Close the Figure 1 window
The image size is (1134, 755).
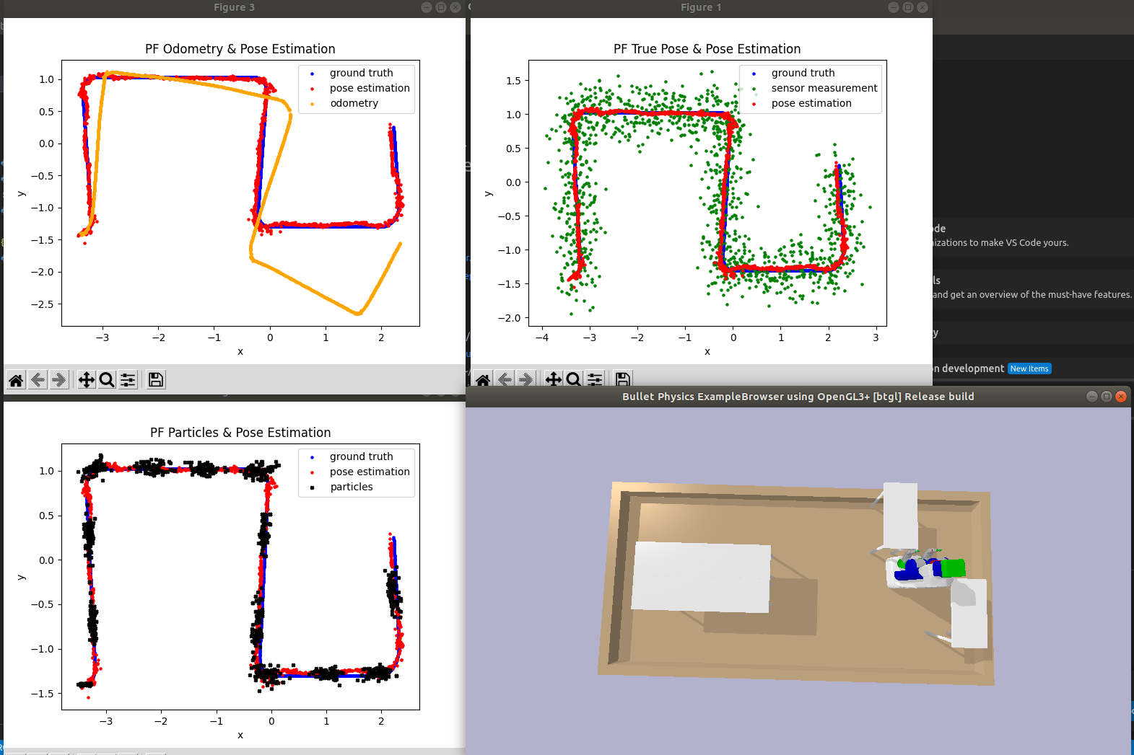pyautogui.click(x=923, y=7)
